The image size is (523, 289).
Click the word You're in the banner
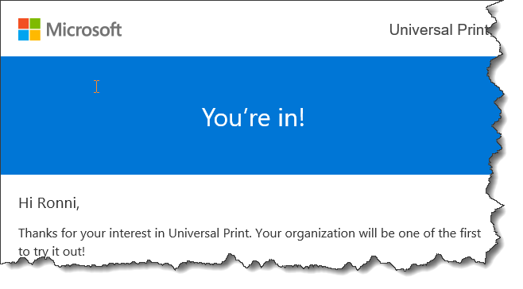(236, 118)
